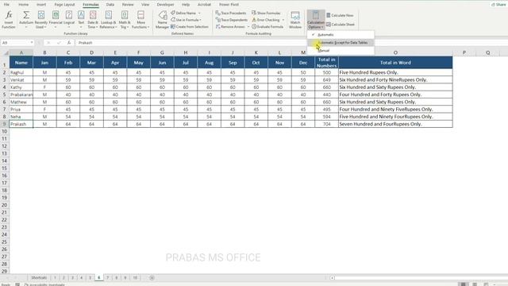This screenshot has width=508, height=286.
Task: Switch to the Developer tab
Action: point(165,5)
